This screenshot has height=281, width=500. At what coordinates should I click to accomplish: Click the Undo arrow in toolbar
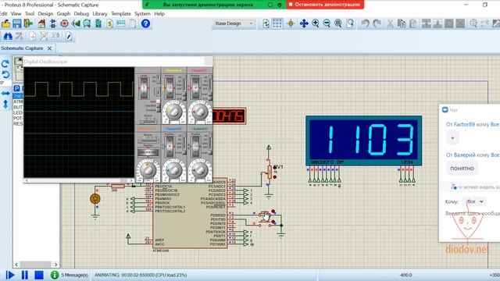point(366,23)
